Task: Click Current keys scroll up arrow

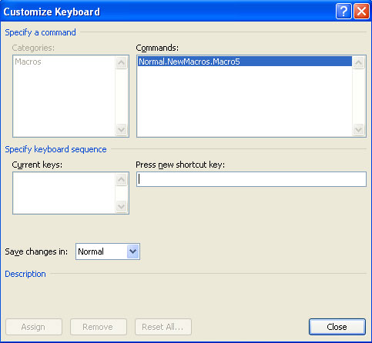Action: (x=121, y=179)
